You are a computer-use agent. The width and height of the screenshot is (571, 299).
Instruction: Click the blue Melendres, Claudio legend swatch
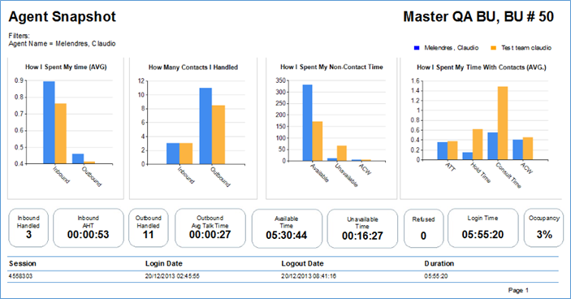click(x=417, y=48)
